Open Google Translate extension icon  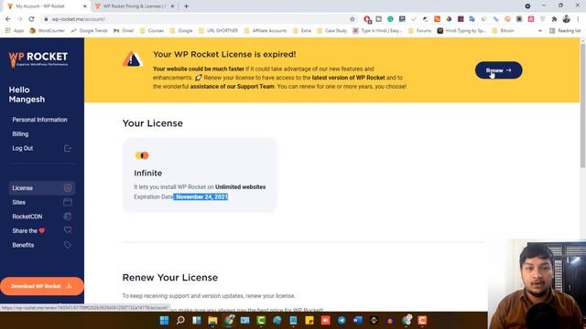[472, 19]
